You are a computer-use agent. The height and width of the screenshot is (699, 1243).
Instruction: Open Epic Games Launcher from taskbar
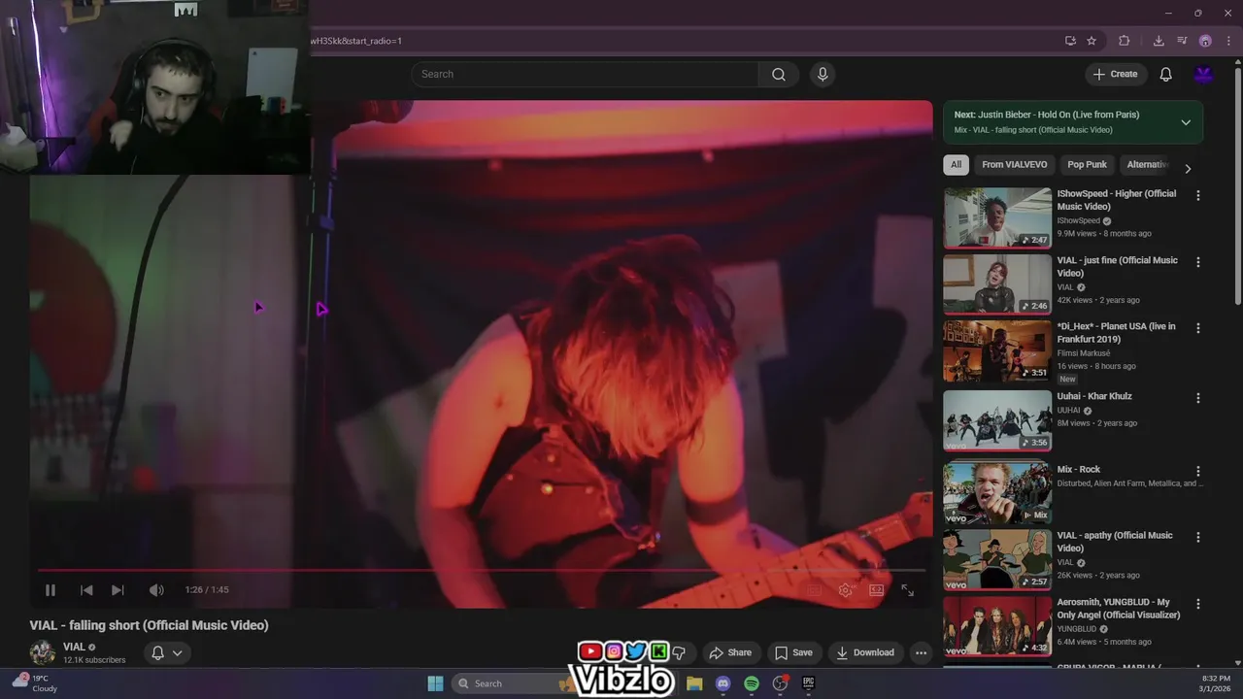click(x=808, y=683)
